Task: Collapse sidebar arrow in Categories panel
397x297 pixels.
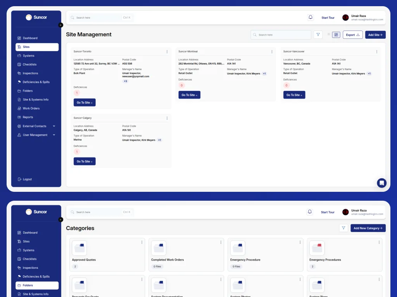Action: pos(61,220)
